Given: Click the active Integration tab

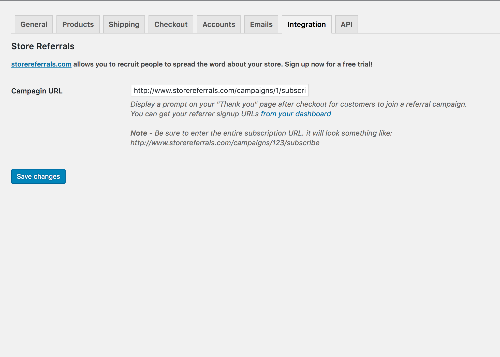Looking at the screenshot, I should [x=307, y=24].
